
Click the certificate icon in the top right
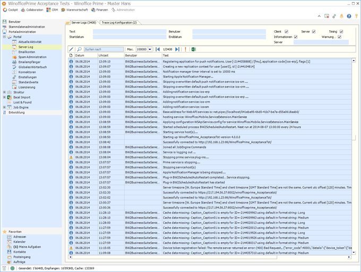coord(326,16)
